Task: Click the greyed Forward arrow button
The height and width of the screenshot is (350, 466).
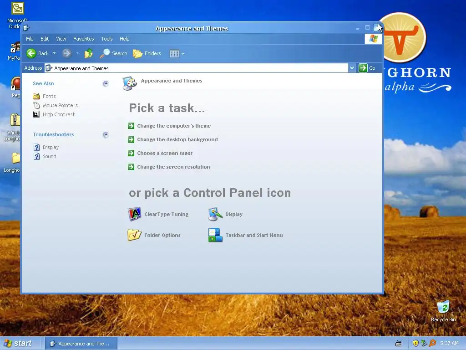Action: point(66,54)
